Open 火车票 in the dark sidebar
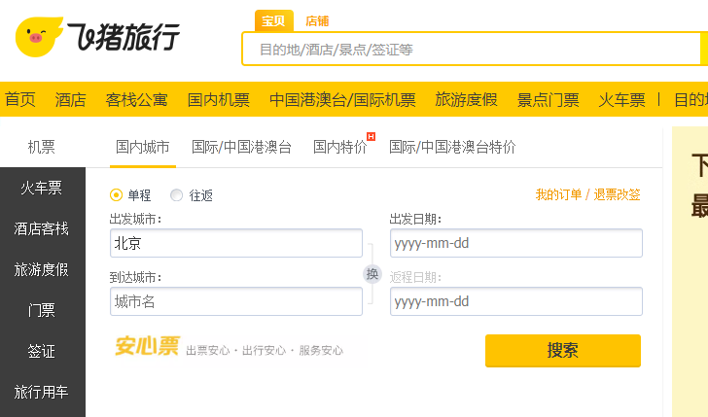The width and height of the screenshot is (708, 417). [x=42, y=188]
